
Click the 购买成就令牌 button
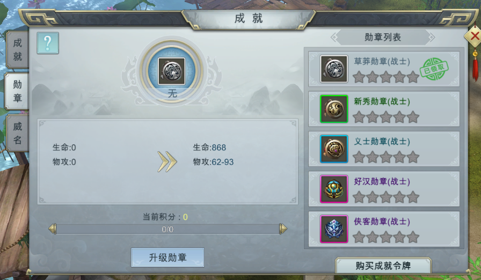(383, 266)
